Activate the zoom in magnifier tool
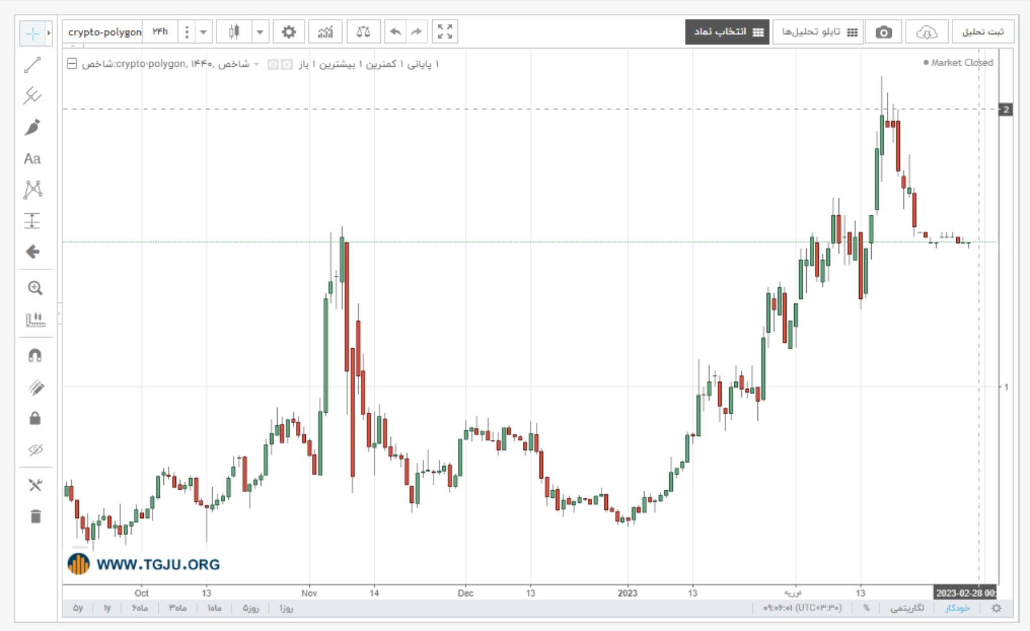 35,288
